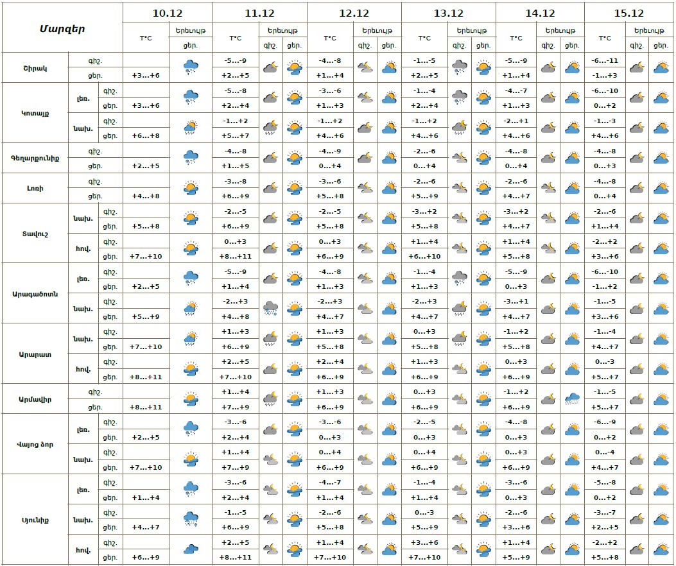Click Shirak's 13.12 night weather icon
The height and width of the screenshot is (566, 676).
459,67
